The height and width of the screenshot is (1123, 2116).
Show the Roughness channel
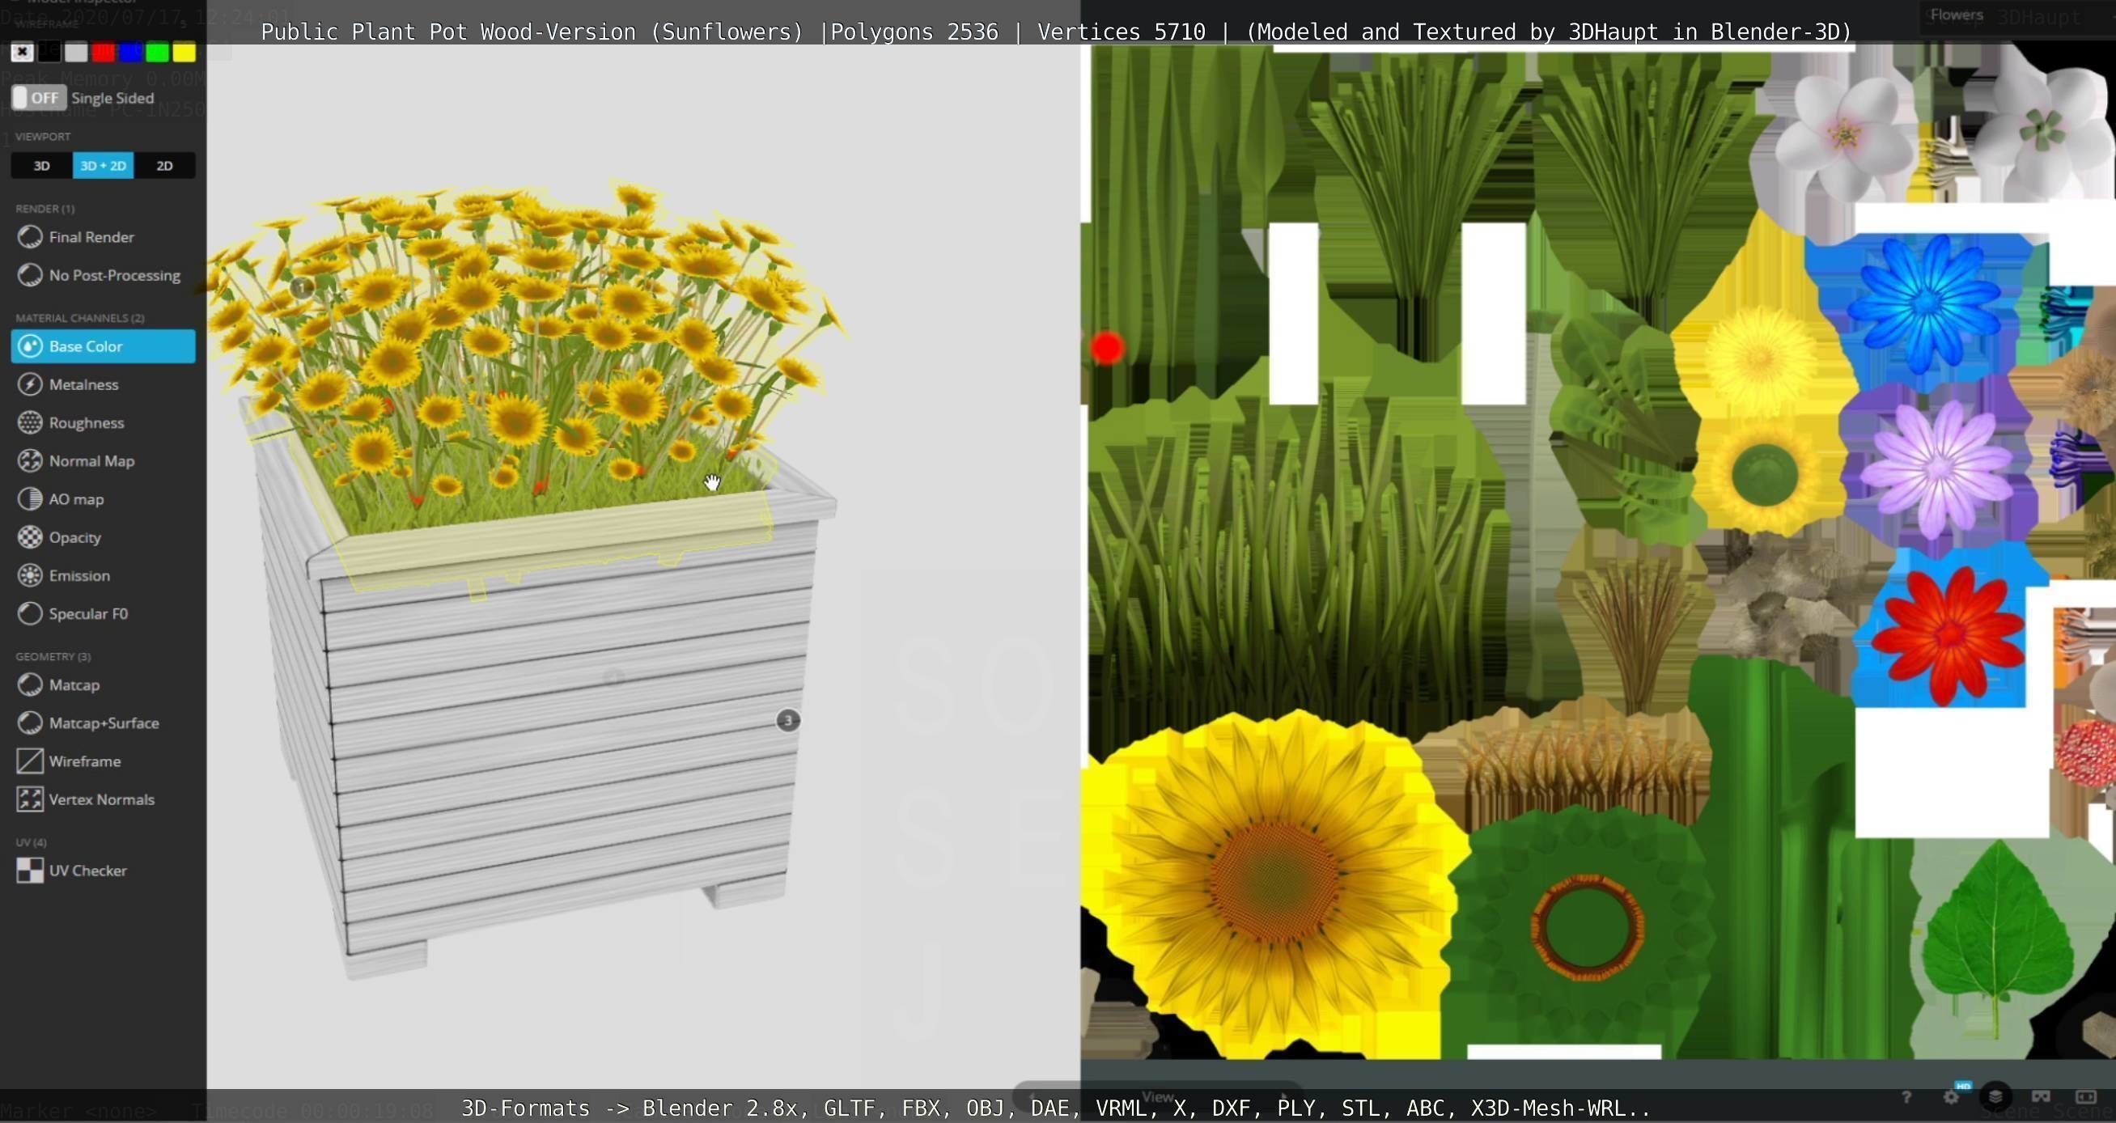coord(104,422)
